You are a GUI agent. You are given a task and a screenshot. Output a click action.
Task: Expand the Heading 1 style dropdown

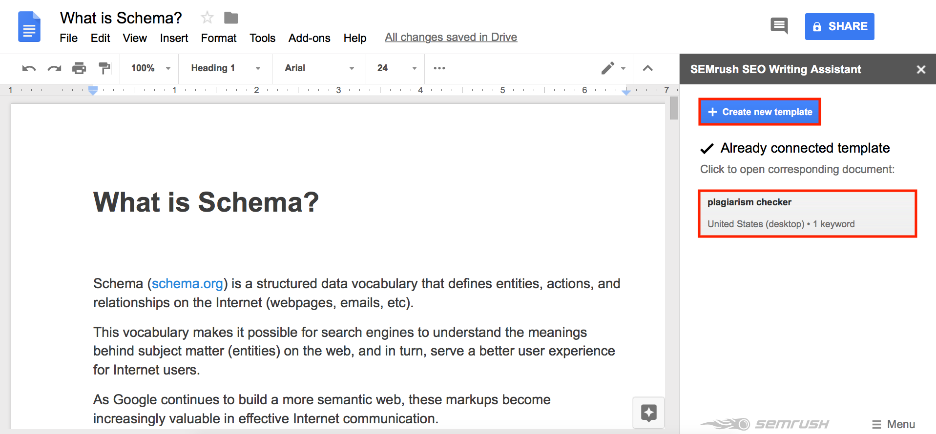pos(225,68)
